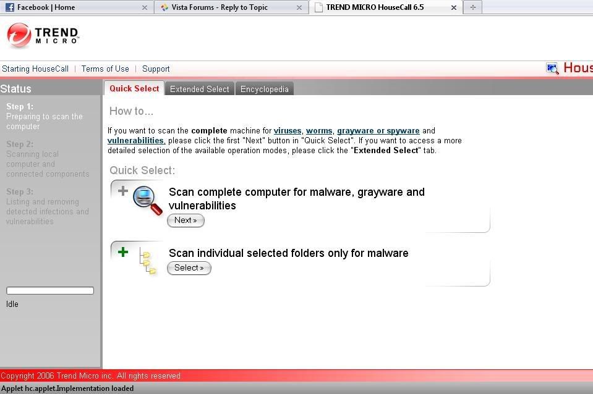Click Select to choose individual folders
The height and width of the screenshot is (394, 593).
(x=189, y=268)
